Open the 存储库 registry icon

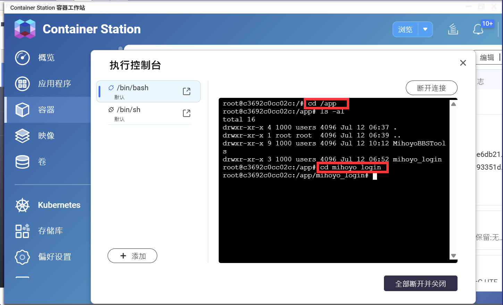[x=23, y=231]
